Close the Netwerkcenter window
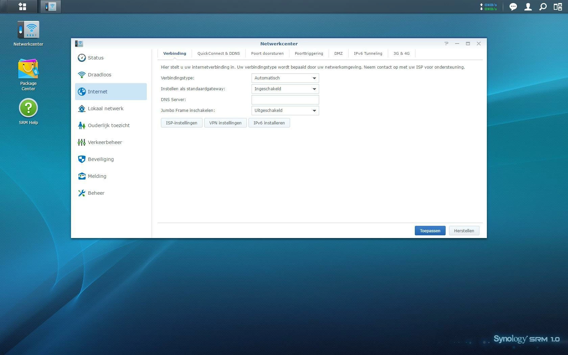 479,44
